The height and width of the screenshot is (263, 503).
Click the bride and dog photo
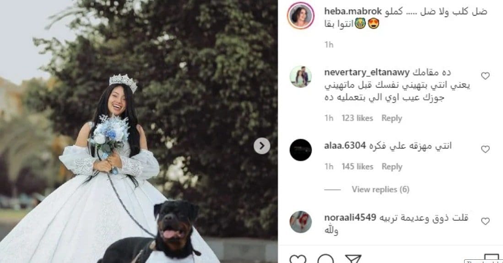[x=139, y=131]
